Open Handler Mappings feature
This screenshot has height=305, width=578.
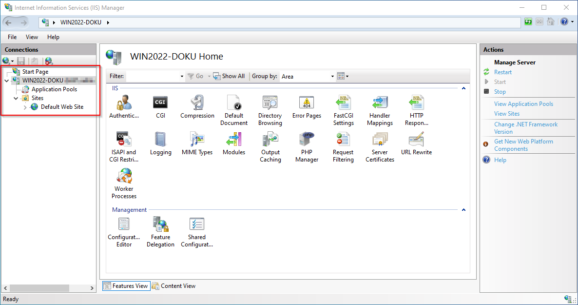tap(380, 110)
